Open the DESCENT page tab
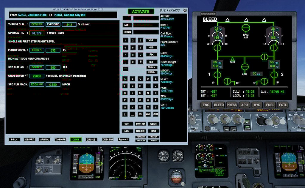 [108, 140]
